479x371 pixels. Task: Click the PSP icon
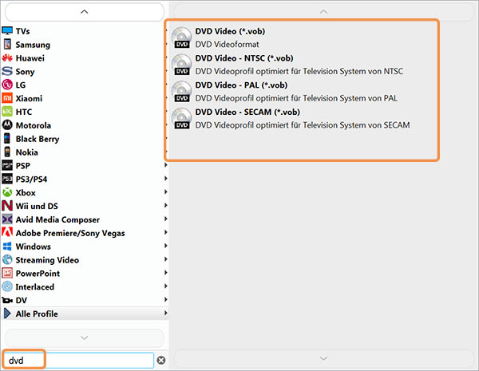click(x=7, y=165)
